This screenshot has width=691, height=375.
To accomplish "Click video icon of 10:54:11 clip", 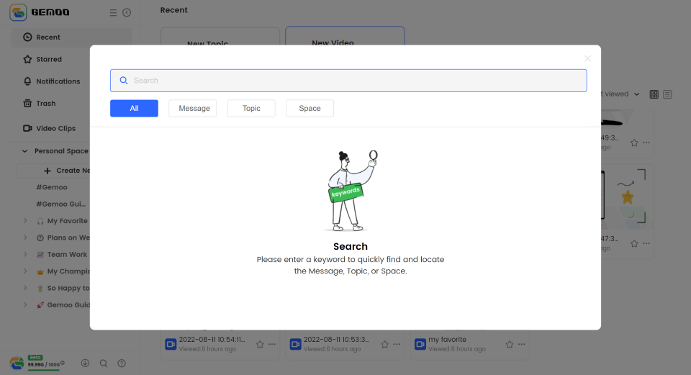I will tap(171, 344).
